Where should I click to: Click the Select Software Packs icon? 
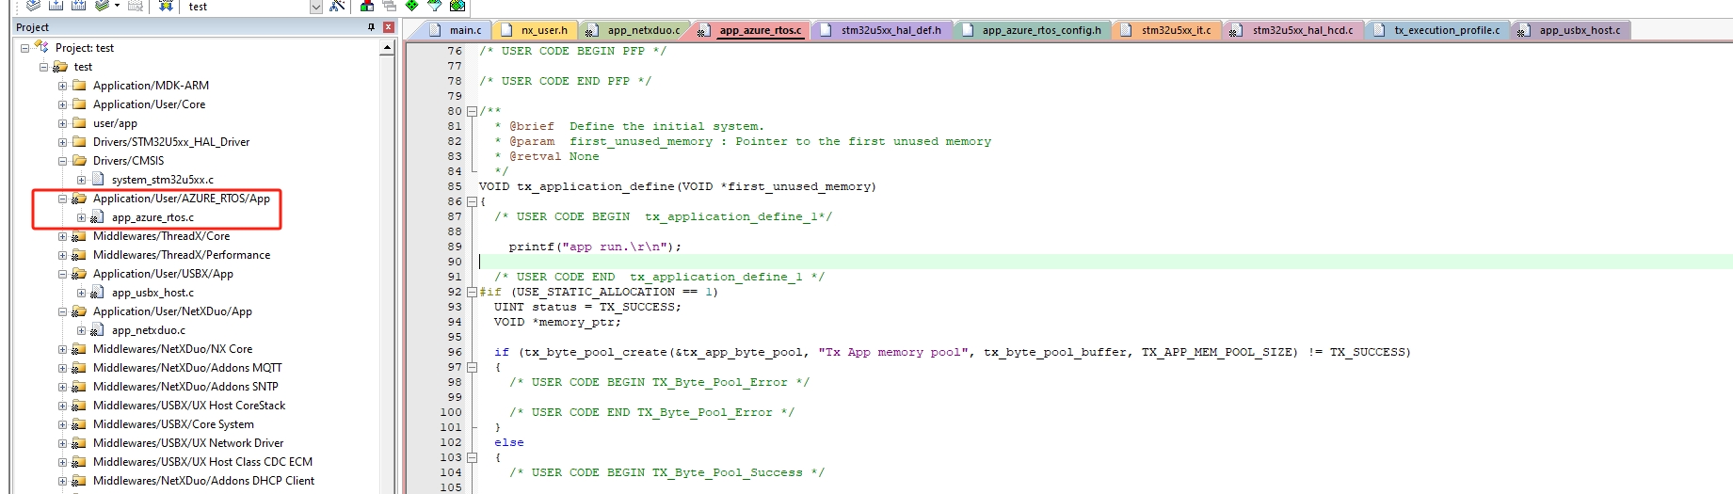click(x=434, y=6)
